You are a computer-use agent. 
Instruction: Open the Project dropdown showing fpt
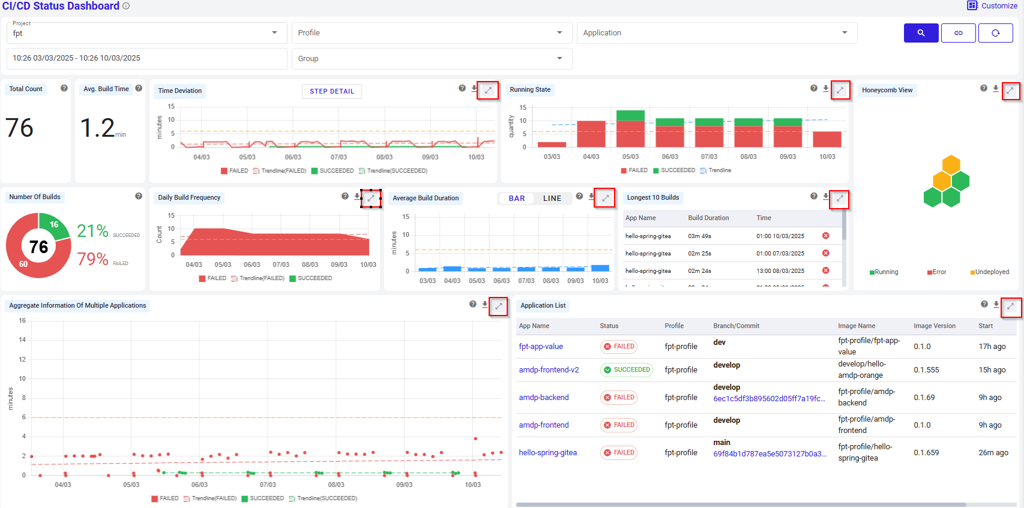point(147,33)
